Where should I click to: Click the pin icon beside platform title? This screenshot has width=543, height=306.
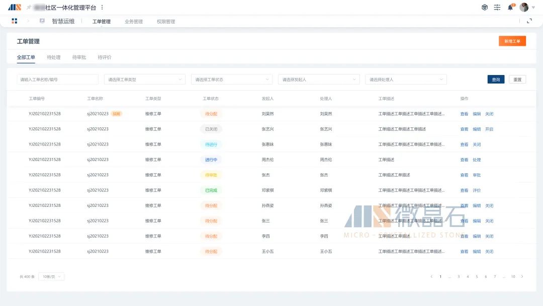pos(29,8)
